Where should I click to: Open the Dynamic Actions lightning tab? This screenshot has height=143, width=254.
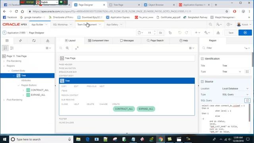[x=20, y=41]
